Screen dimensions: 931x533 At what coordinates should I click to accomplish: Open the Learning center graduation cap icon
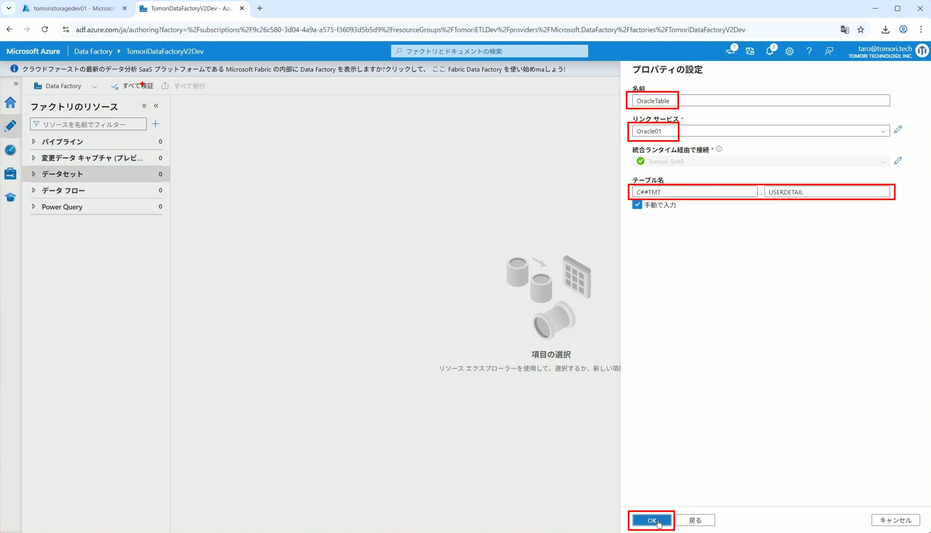coord(10,197)
